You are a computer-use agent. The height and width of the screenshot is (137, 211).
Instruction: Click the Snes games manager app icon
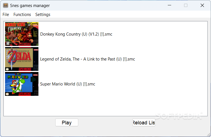pyautogui.click(x=6, y=5)
